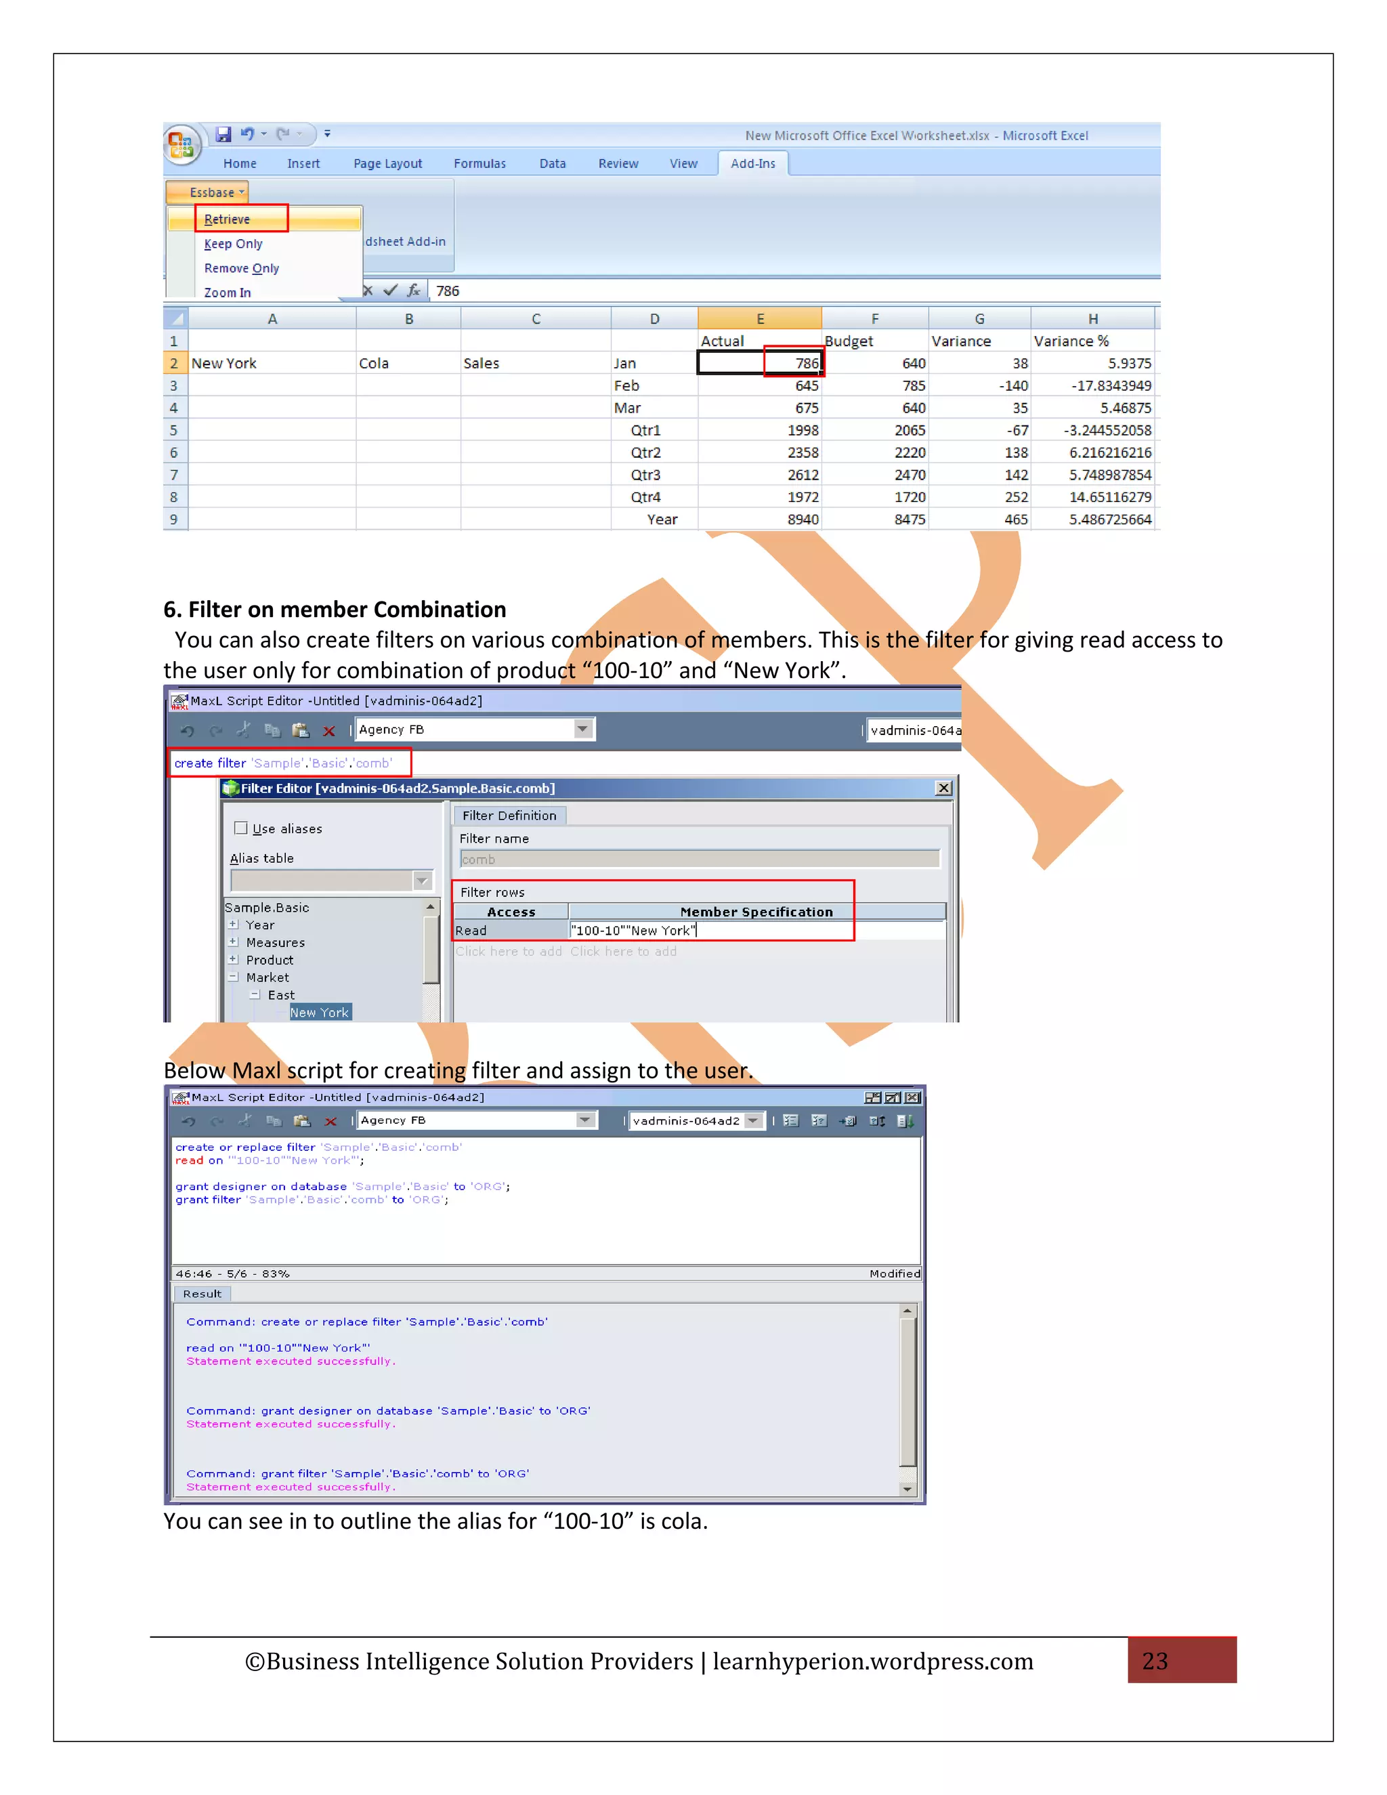This screenshot has width=1387, height=1795.
Task: Click copy in lower MaxL editor toolbar
Action: tap(274, 1121)
